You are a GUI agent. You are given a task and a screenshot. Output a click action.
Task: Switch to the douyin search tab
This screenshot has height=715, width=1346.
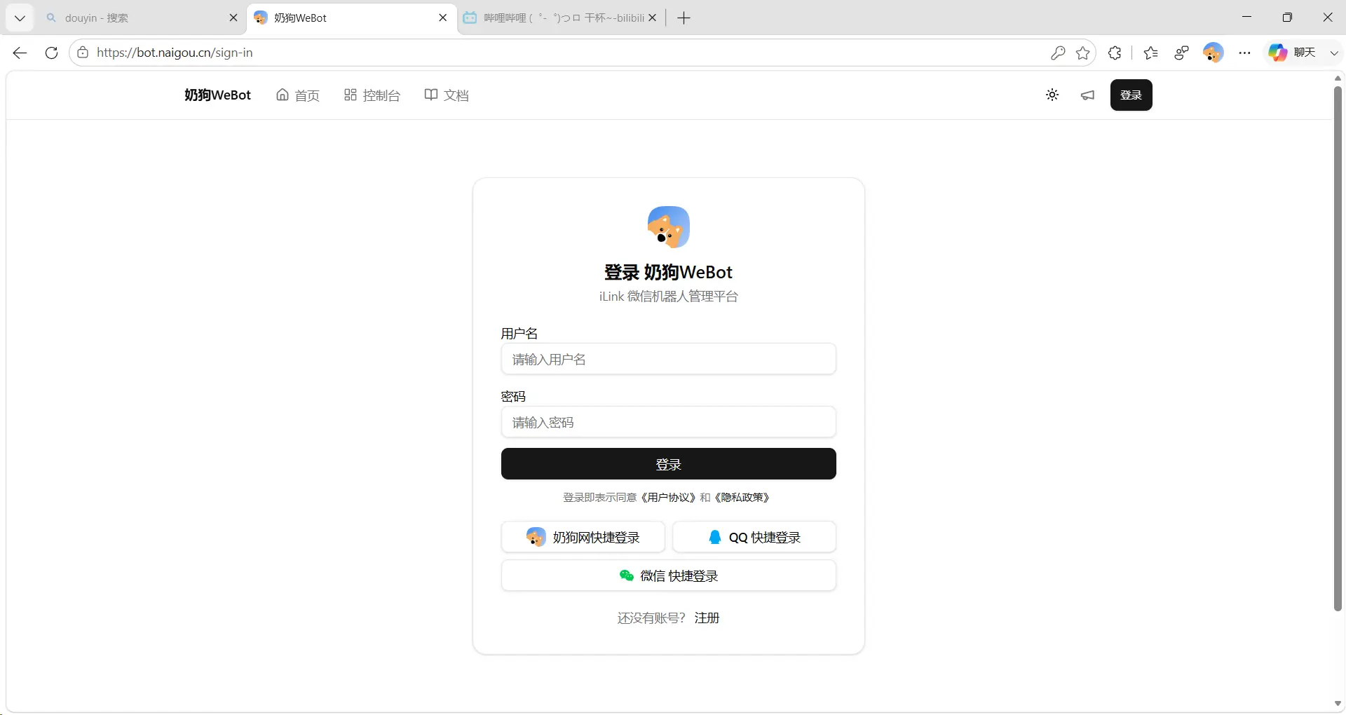(x=140, y=18)
